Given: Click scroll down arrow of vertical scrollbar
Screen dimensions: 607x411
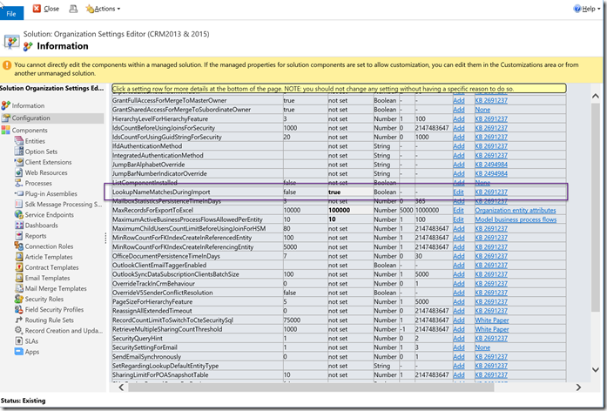Looking at the screenshot, I should coord(596,369).
